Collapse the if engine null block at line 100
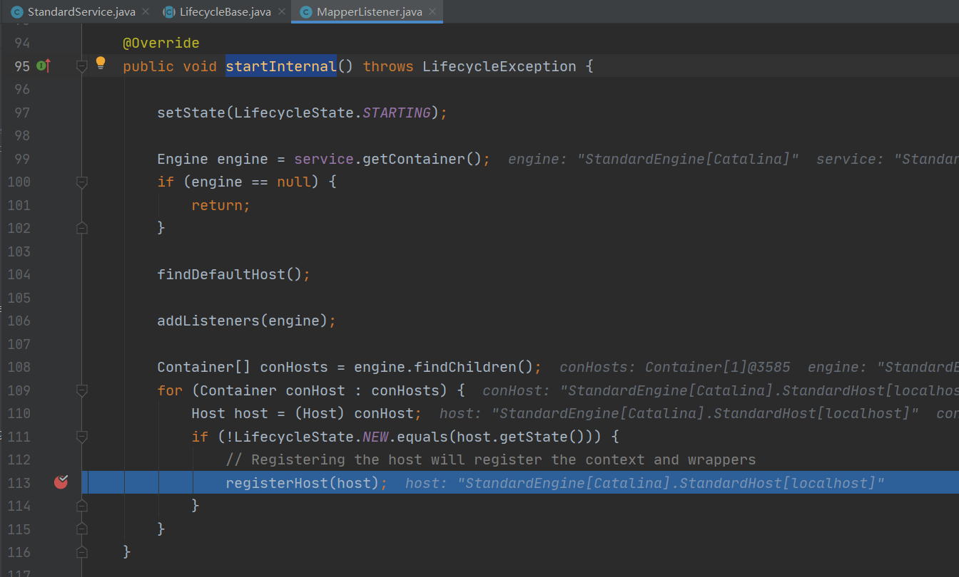 (81, 182)
